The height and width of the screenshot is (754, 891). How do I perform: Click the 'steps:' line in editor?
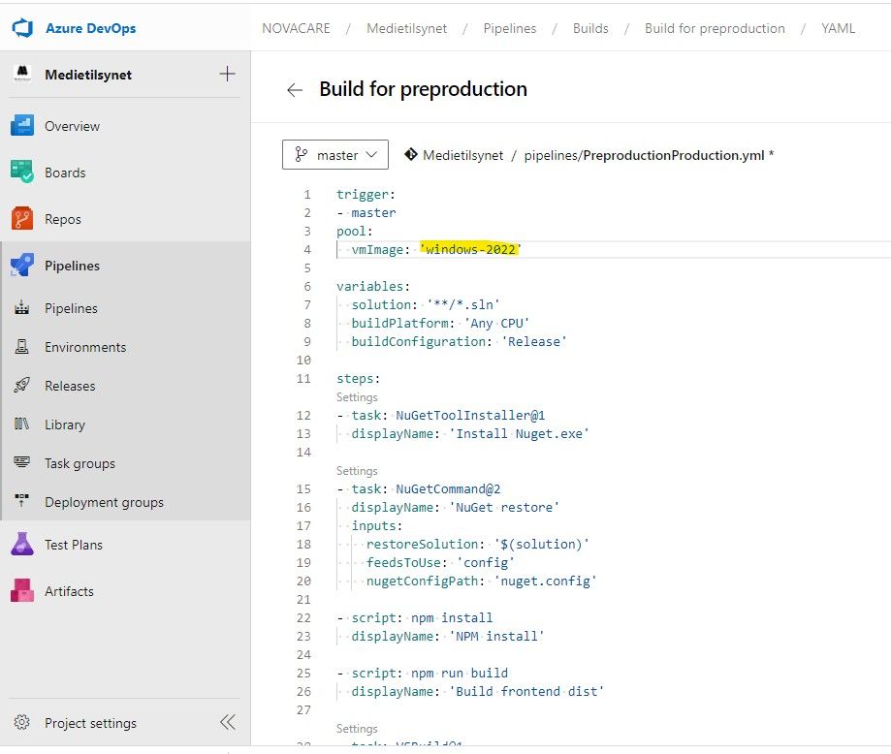click(358, 378)
